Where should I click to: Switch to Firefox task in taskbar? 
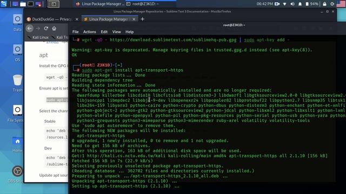[99, 4]
